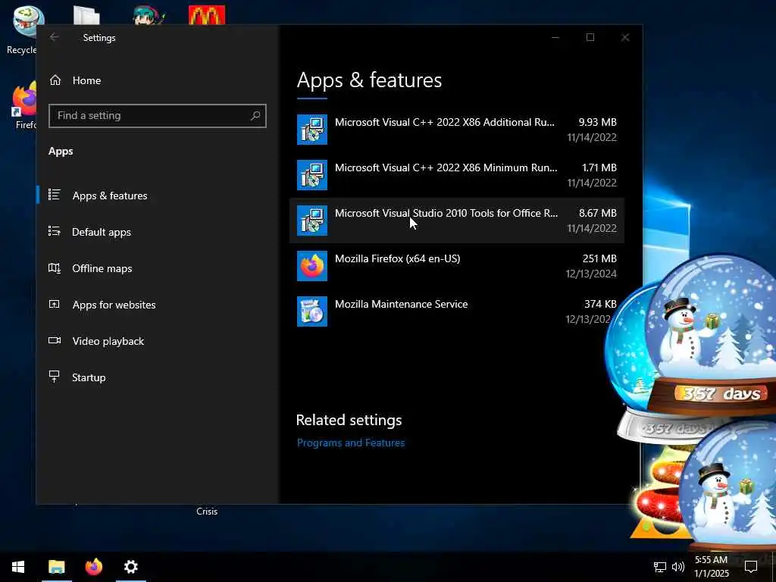Go back using the Settings back arrow
This screenshot has width=776, height=582.
pyautogui.click(x=55, y=37)
